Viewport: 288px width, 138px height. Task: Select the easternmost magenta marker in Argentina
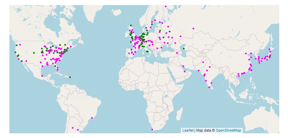click(78, 130)
